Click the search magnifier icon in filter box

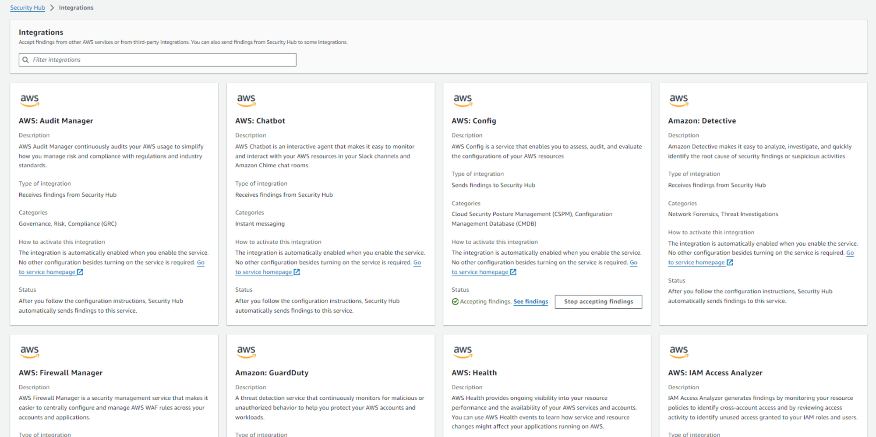[25, 60]
